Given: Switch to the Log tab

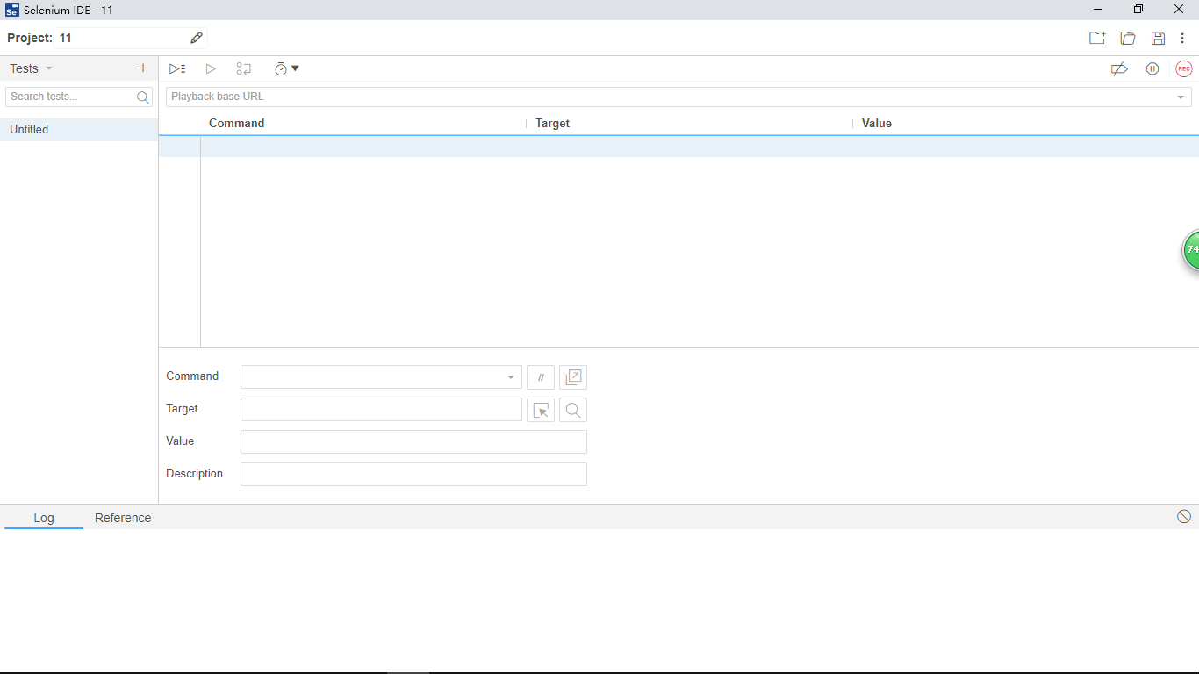Looking at the screenshot, I should pyautogui.click(x=44, y=518).
